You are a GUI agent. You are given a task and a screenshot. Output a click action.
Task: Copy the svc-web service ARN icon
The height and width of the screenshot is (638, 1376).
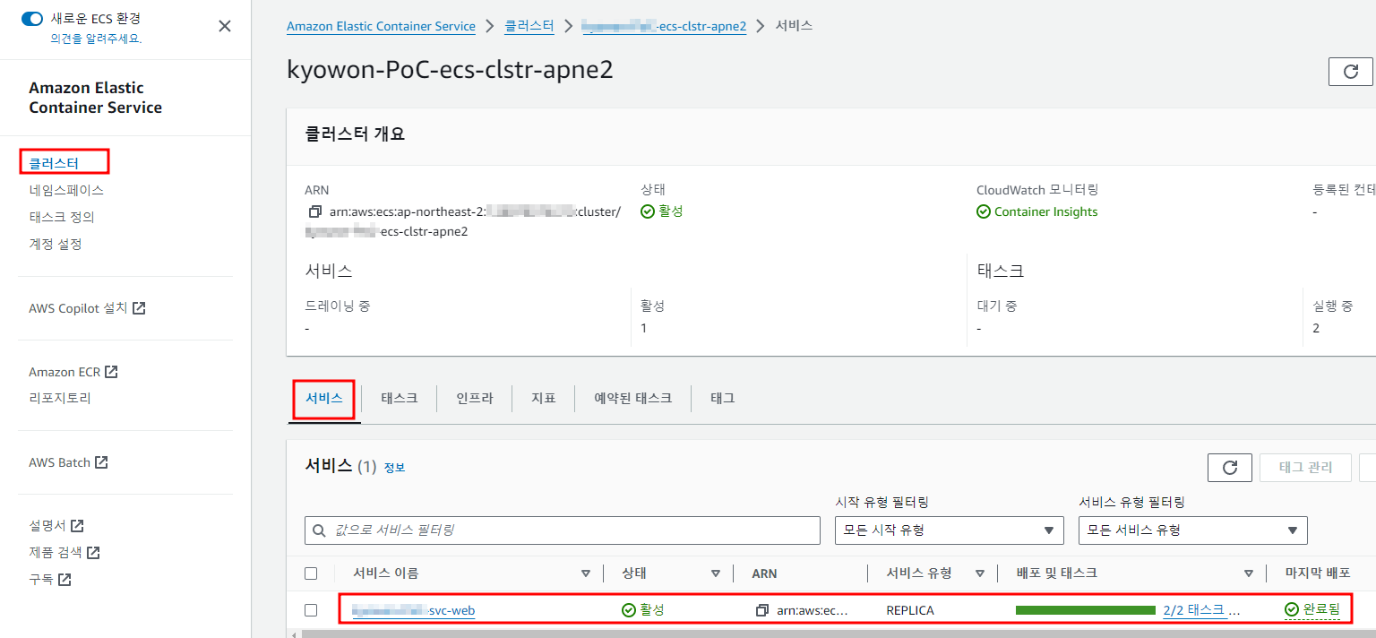(762, 610)
